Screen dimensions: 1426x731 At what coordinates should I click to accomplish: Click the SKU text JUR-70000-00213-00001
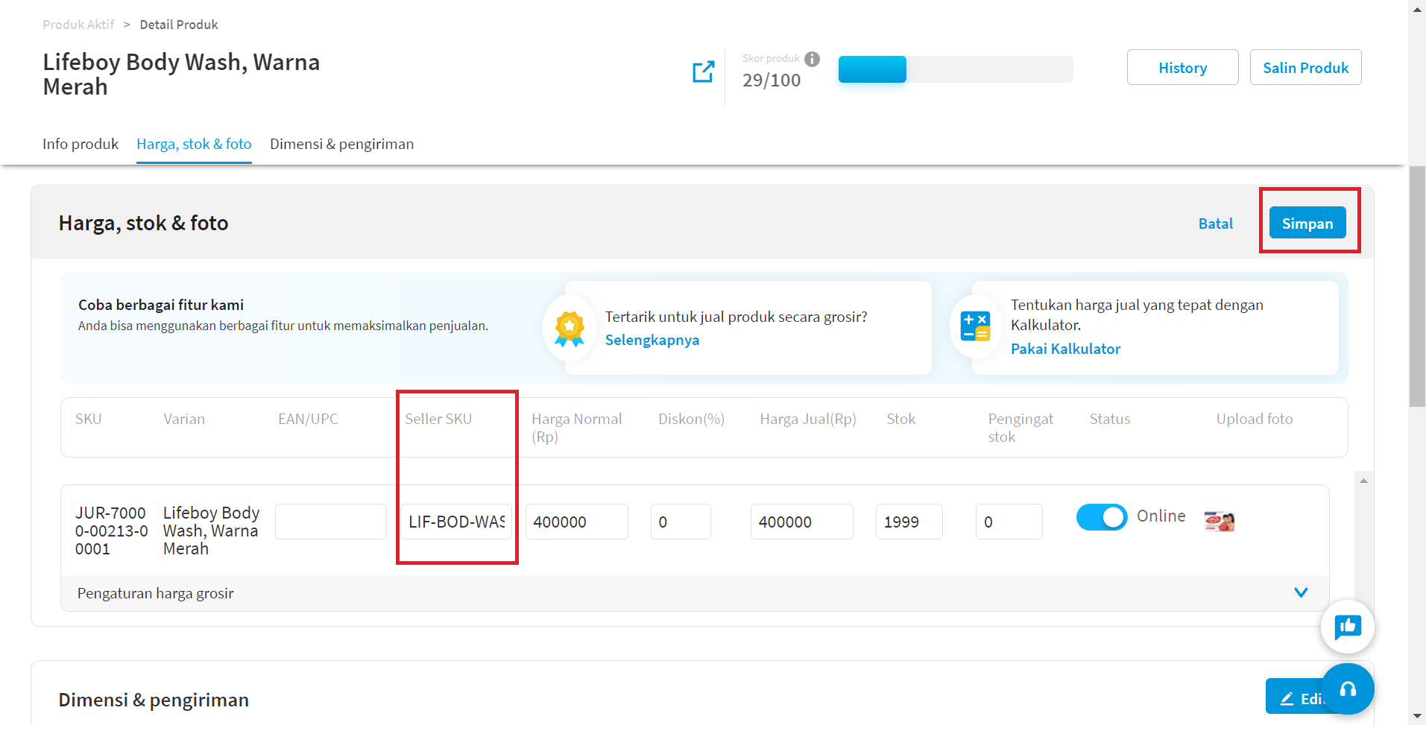111,531
